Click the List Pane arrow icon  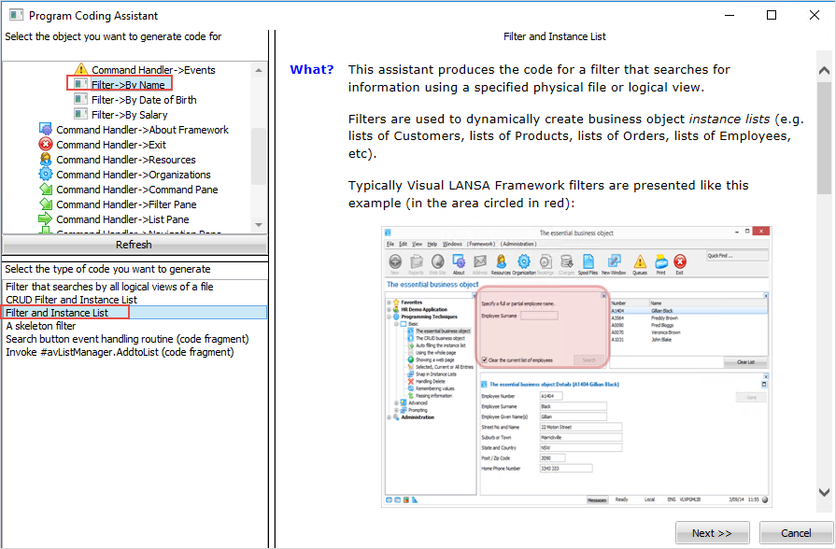click(x=46, y=218)
